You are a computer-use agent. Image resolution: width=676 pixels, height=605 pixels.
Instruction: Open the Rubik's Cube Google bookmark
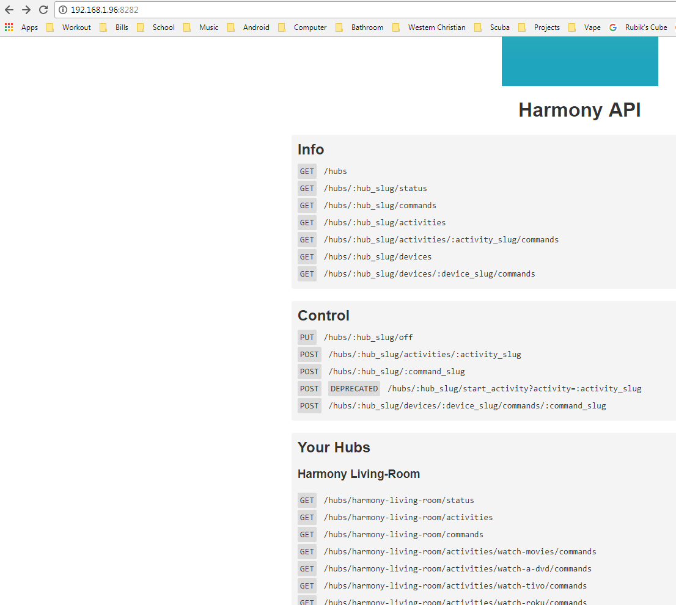[x=639, y=27]
